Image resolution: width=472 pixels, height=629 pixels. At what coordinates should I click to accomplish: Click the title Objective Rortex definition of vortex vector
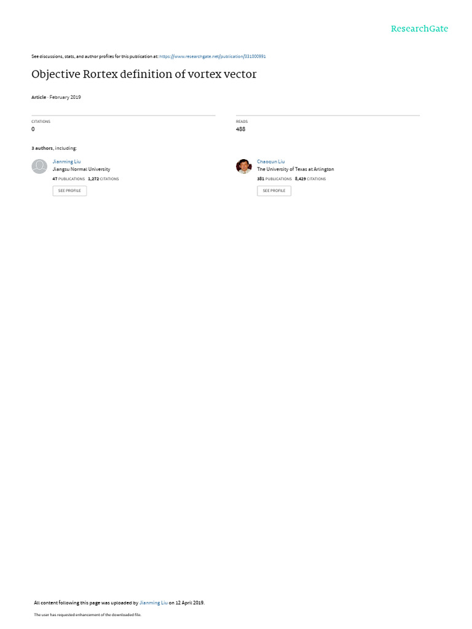(x=144, y=74)
